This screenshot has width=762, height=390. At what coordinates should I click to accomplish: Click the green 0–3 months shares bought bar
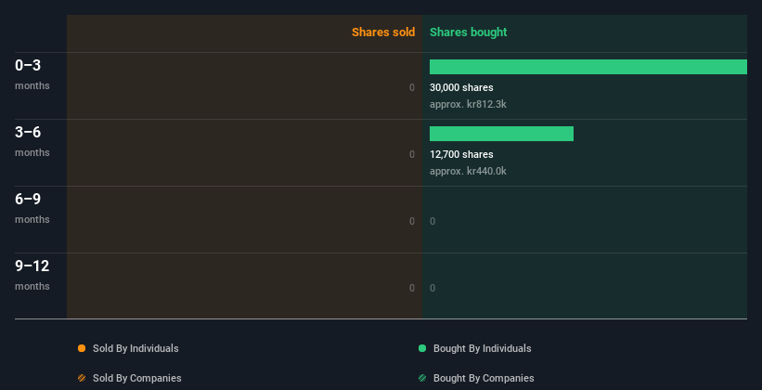pyautogui.click(x=588, y=67)
